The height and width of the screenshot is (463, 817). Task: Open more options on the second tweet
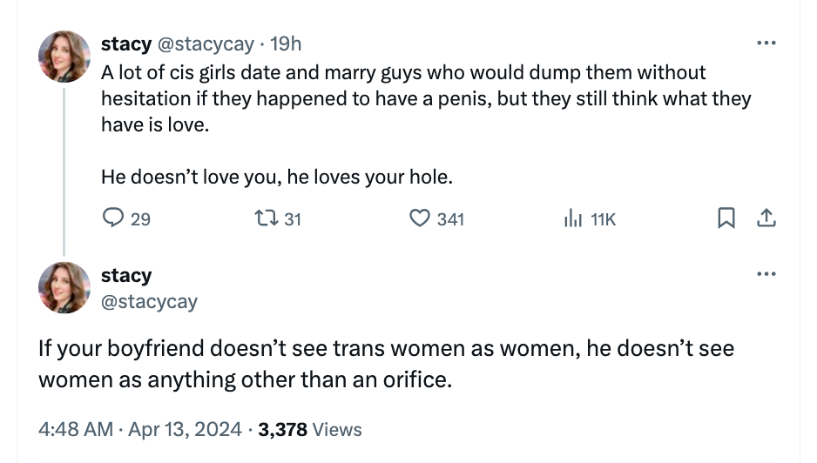tap(766, 274)
